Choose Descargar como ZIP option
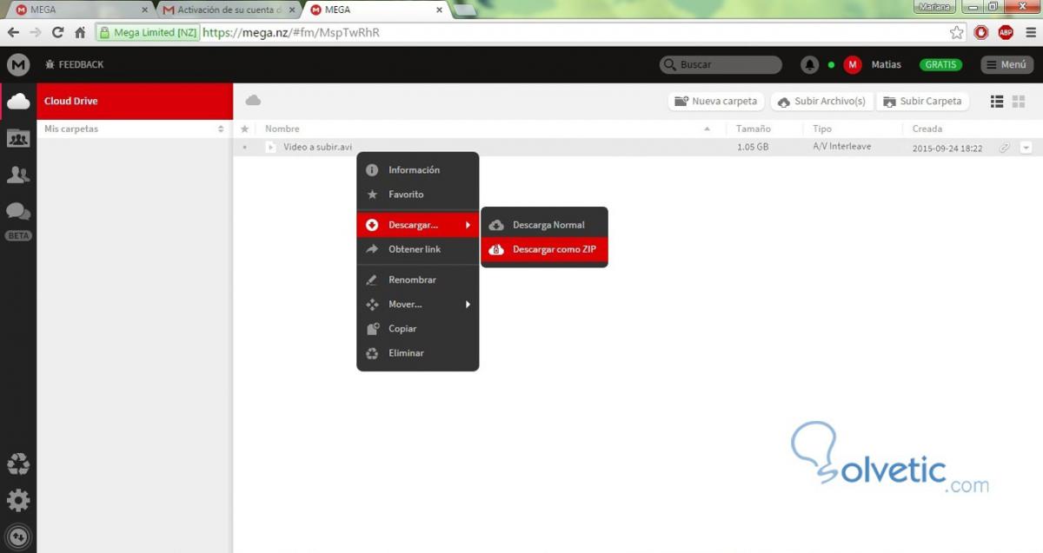Viewport: 1043px width, 553px height. pyautogui.click(x=544, y=250)
